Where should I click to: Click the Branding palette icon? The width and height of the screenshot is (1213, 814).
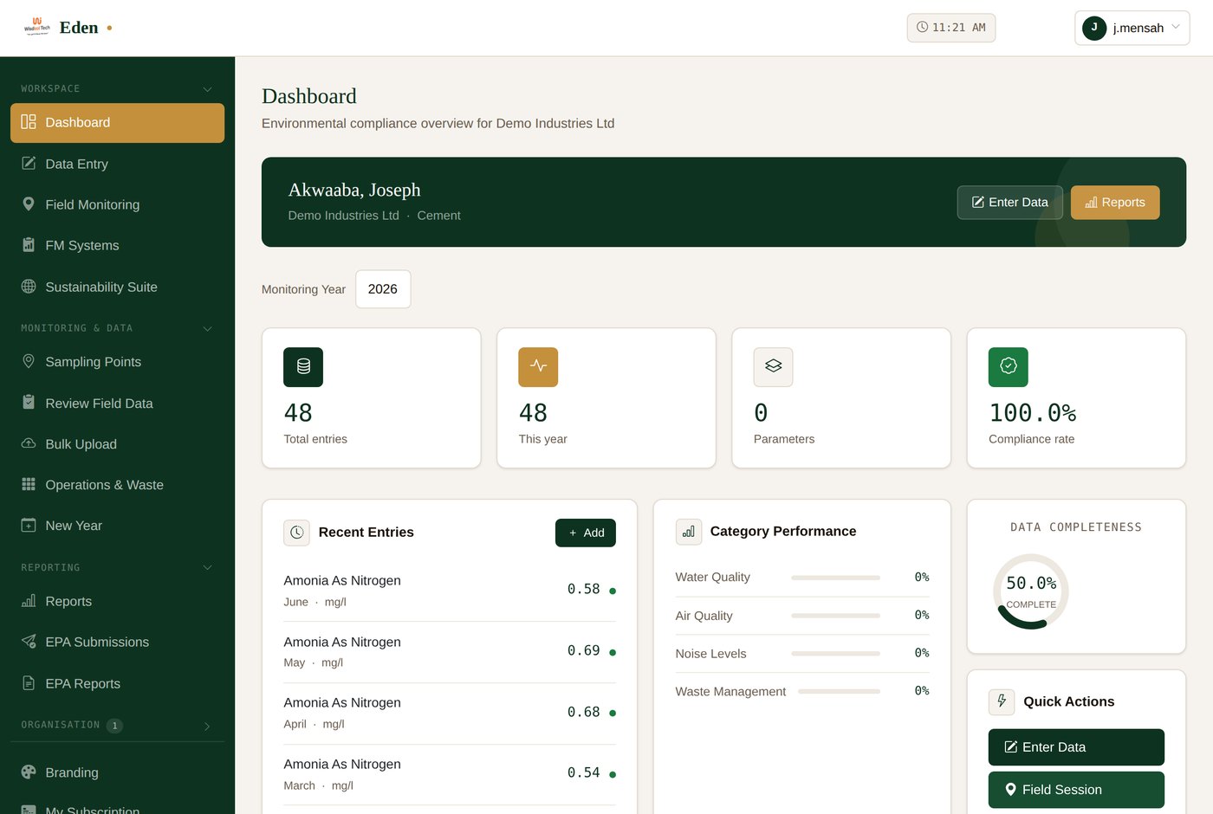click(x=29, y=772)
